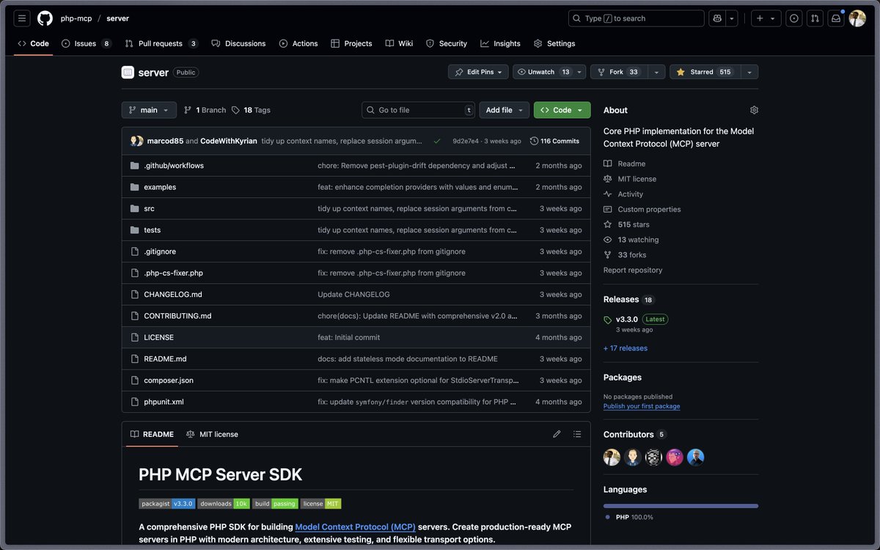Open the LICENSE file

point(158,337)
